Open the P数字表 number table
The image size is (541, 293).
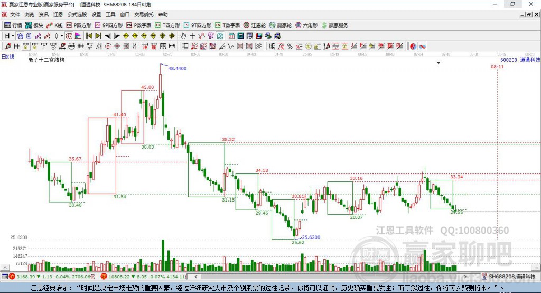click(139, 25)
